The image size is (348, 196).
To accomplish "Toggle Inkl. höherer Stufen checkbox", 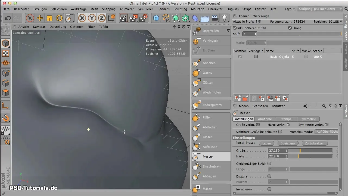I will 235,28.
